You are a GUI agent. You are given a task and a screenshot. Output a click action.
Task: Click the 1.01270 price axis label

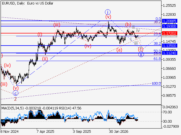pyautogui.click(x=169, y=86)
